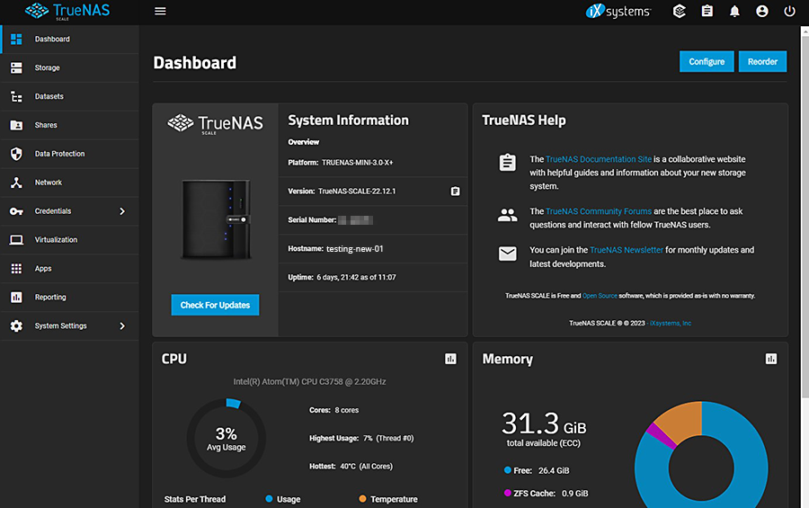
Task: Open the Open Source link
Action: [x=600, y=296]
